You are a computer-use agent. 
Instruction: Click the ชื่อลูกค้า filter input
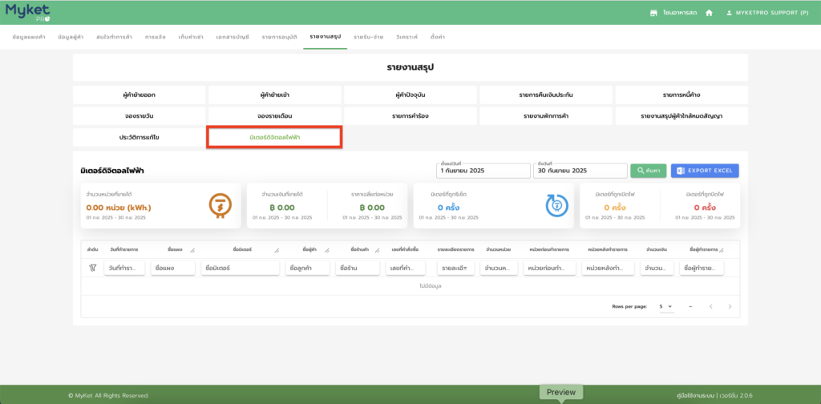click(308, 268)
